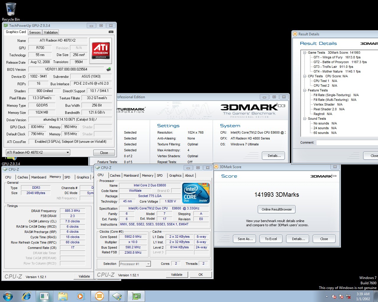Click the GPU-Z screenshot camera icon
This screenshot has height=302, width=378.
tap(111, 32)
